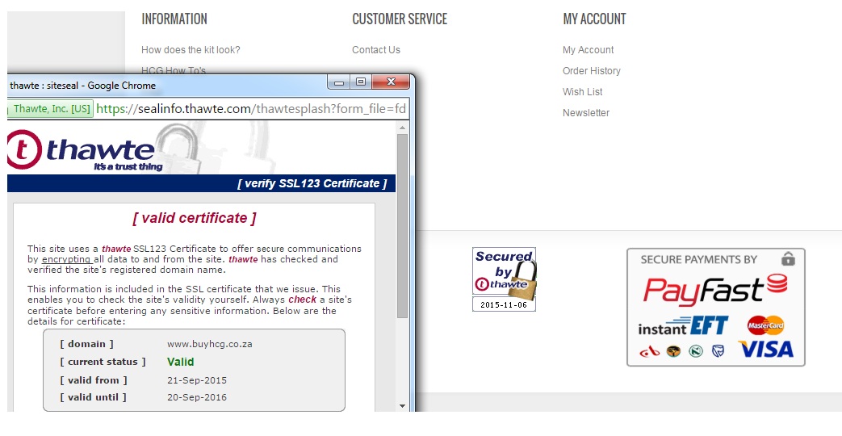Go to the Wish List page

click(x=582, y=92)
